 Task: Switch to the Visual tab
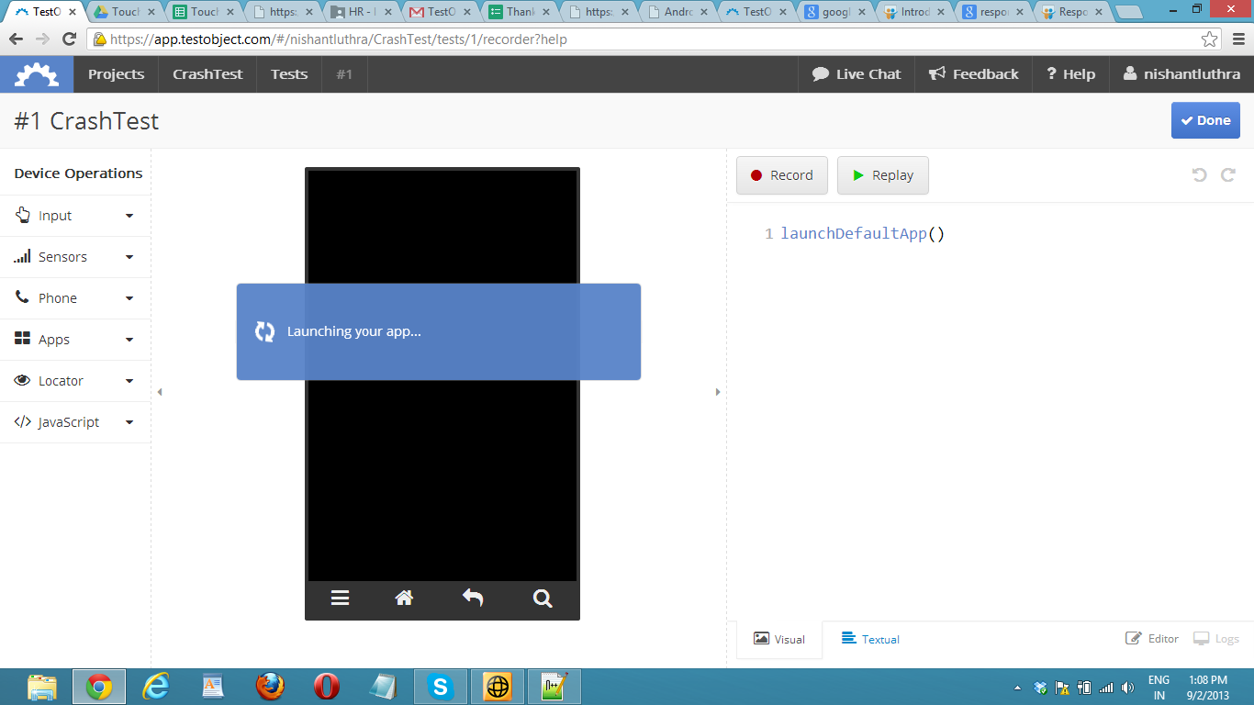779,639
